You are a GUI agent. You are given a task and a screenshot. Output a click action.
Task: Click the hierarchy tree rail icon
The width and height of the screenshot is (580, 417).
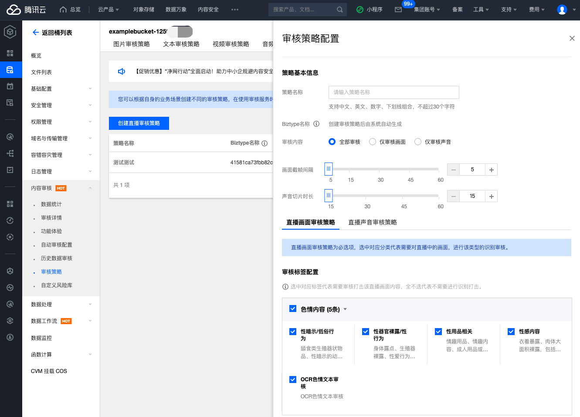tap(10, 153)
